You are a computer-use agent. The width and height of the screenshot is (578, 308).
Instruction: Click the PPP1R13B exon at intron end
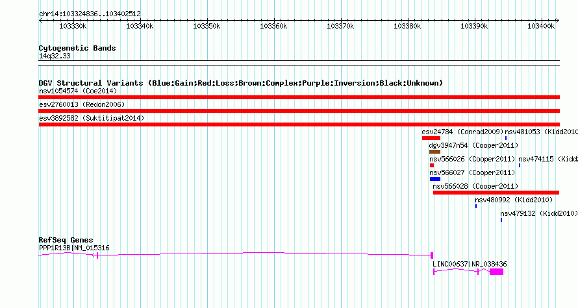432,255
